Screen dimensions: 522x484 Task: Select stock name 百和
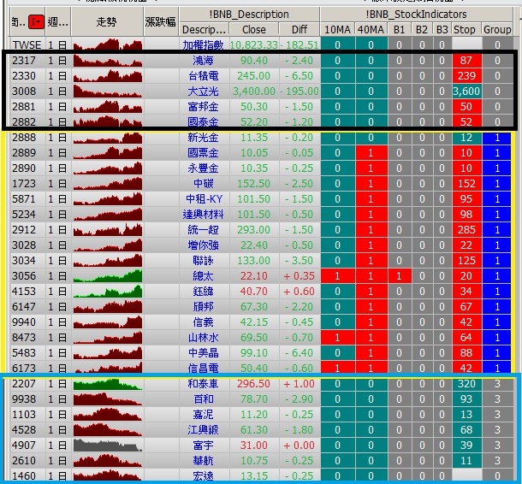click(x=203, y=398)
